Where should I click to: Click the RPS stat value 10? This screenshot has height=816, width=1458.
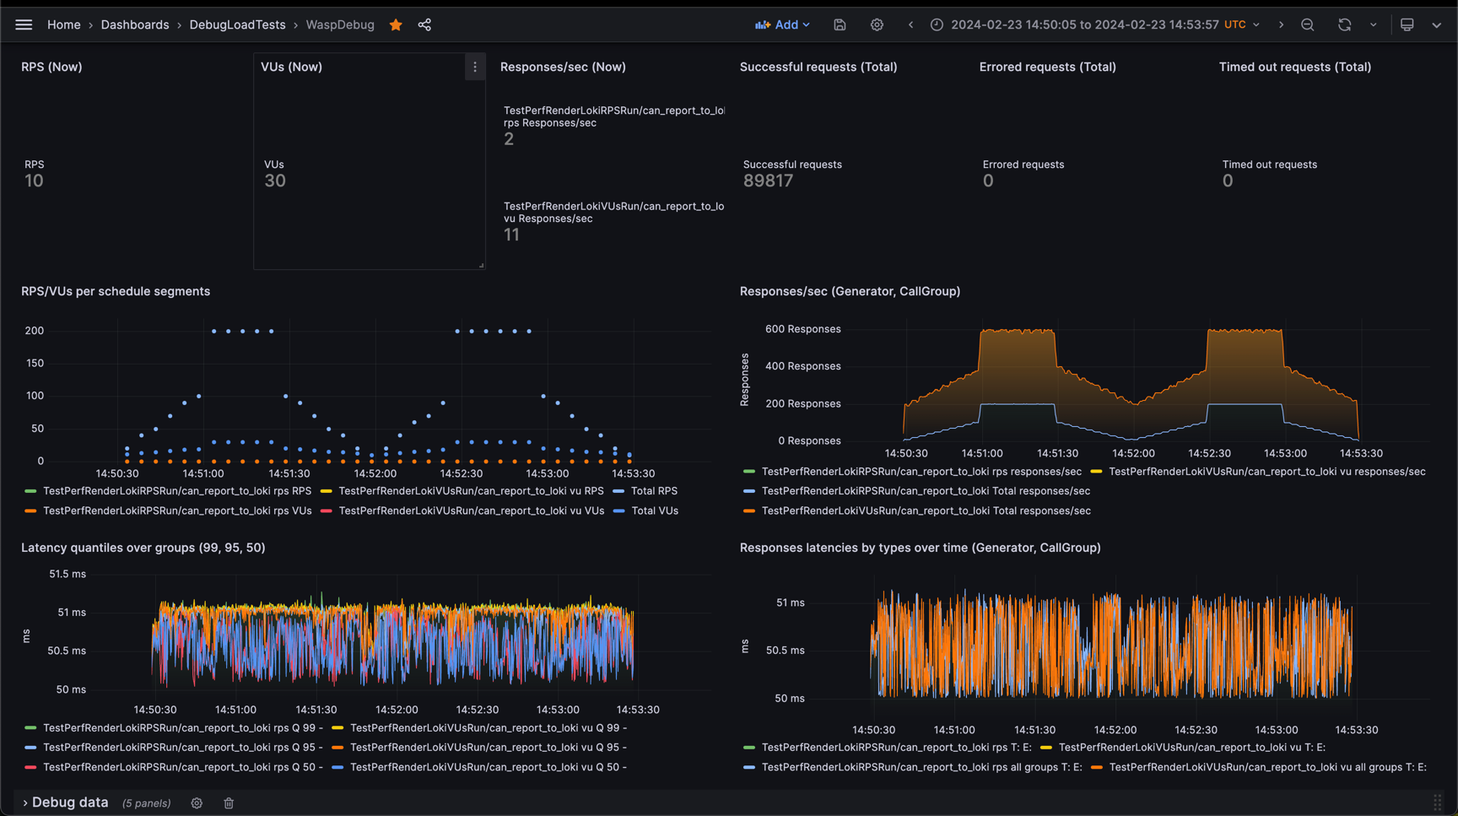pyautogui.click(x=34, y=181)
